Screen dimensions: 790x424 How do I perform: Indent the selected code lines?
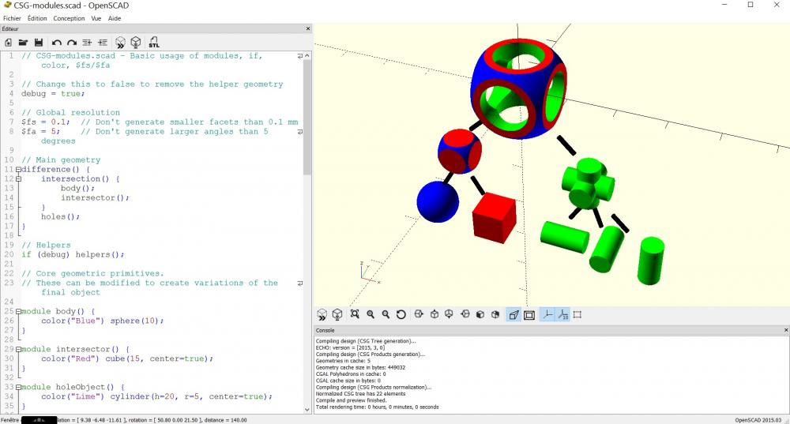(x=103, y=43)
